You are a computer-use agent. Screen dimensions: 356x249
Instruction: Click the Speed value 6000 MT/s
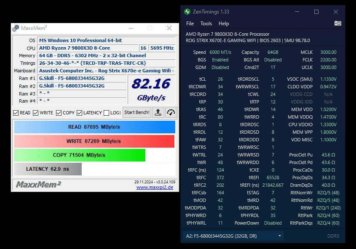220,52
